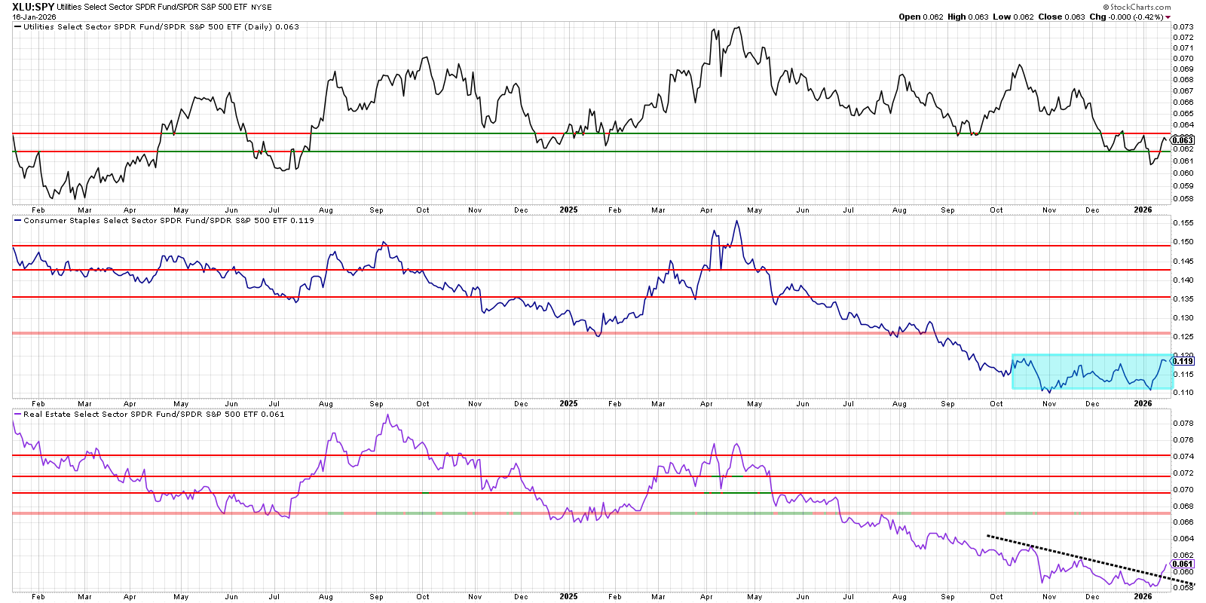Click the 0.110 axis label in staples panel
The height and width of the screenshot is (603, 1206).
[x=1183, y=393]
